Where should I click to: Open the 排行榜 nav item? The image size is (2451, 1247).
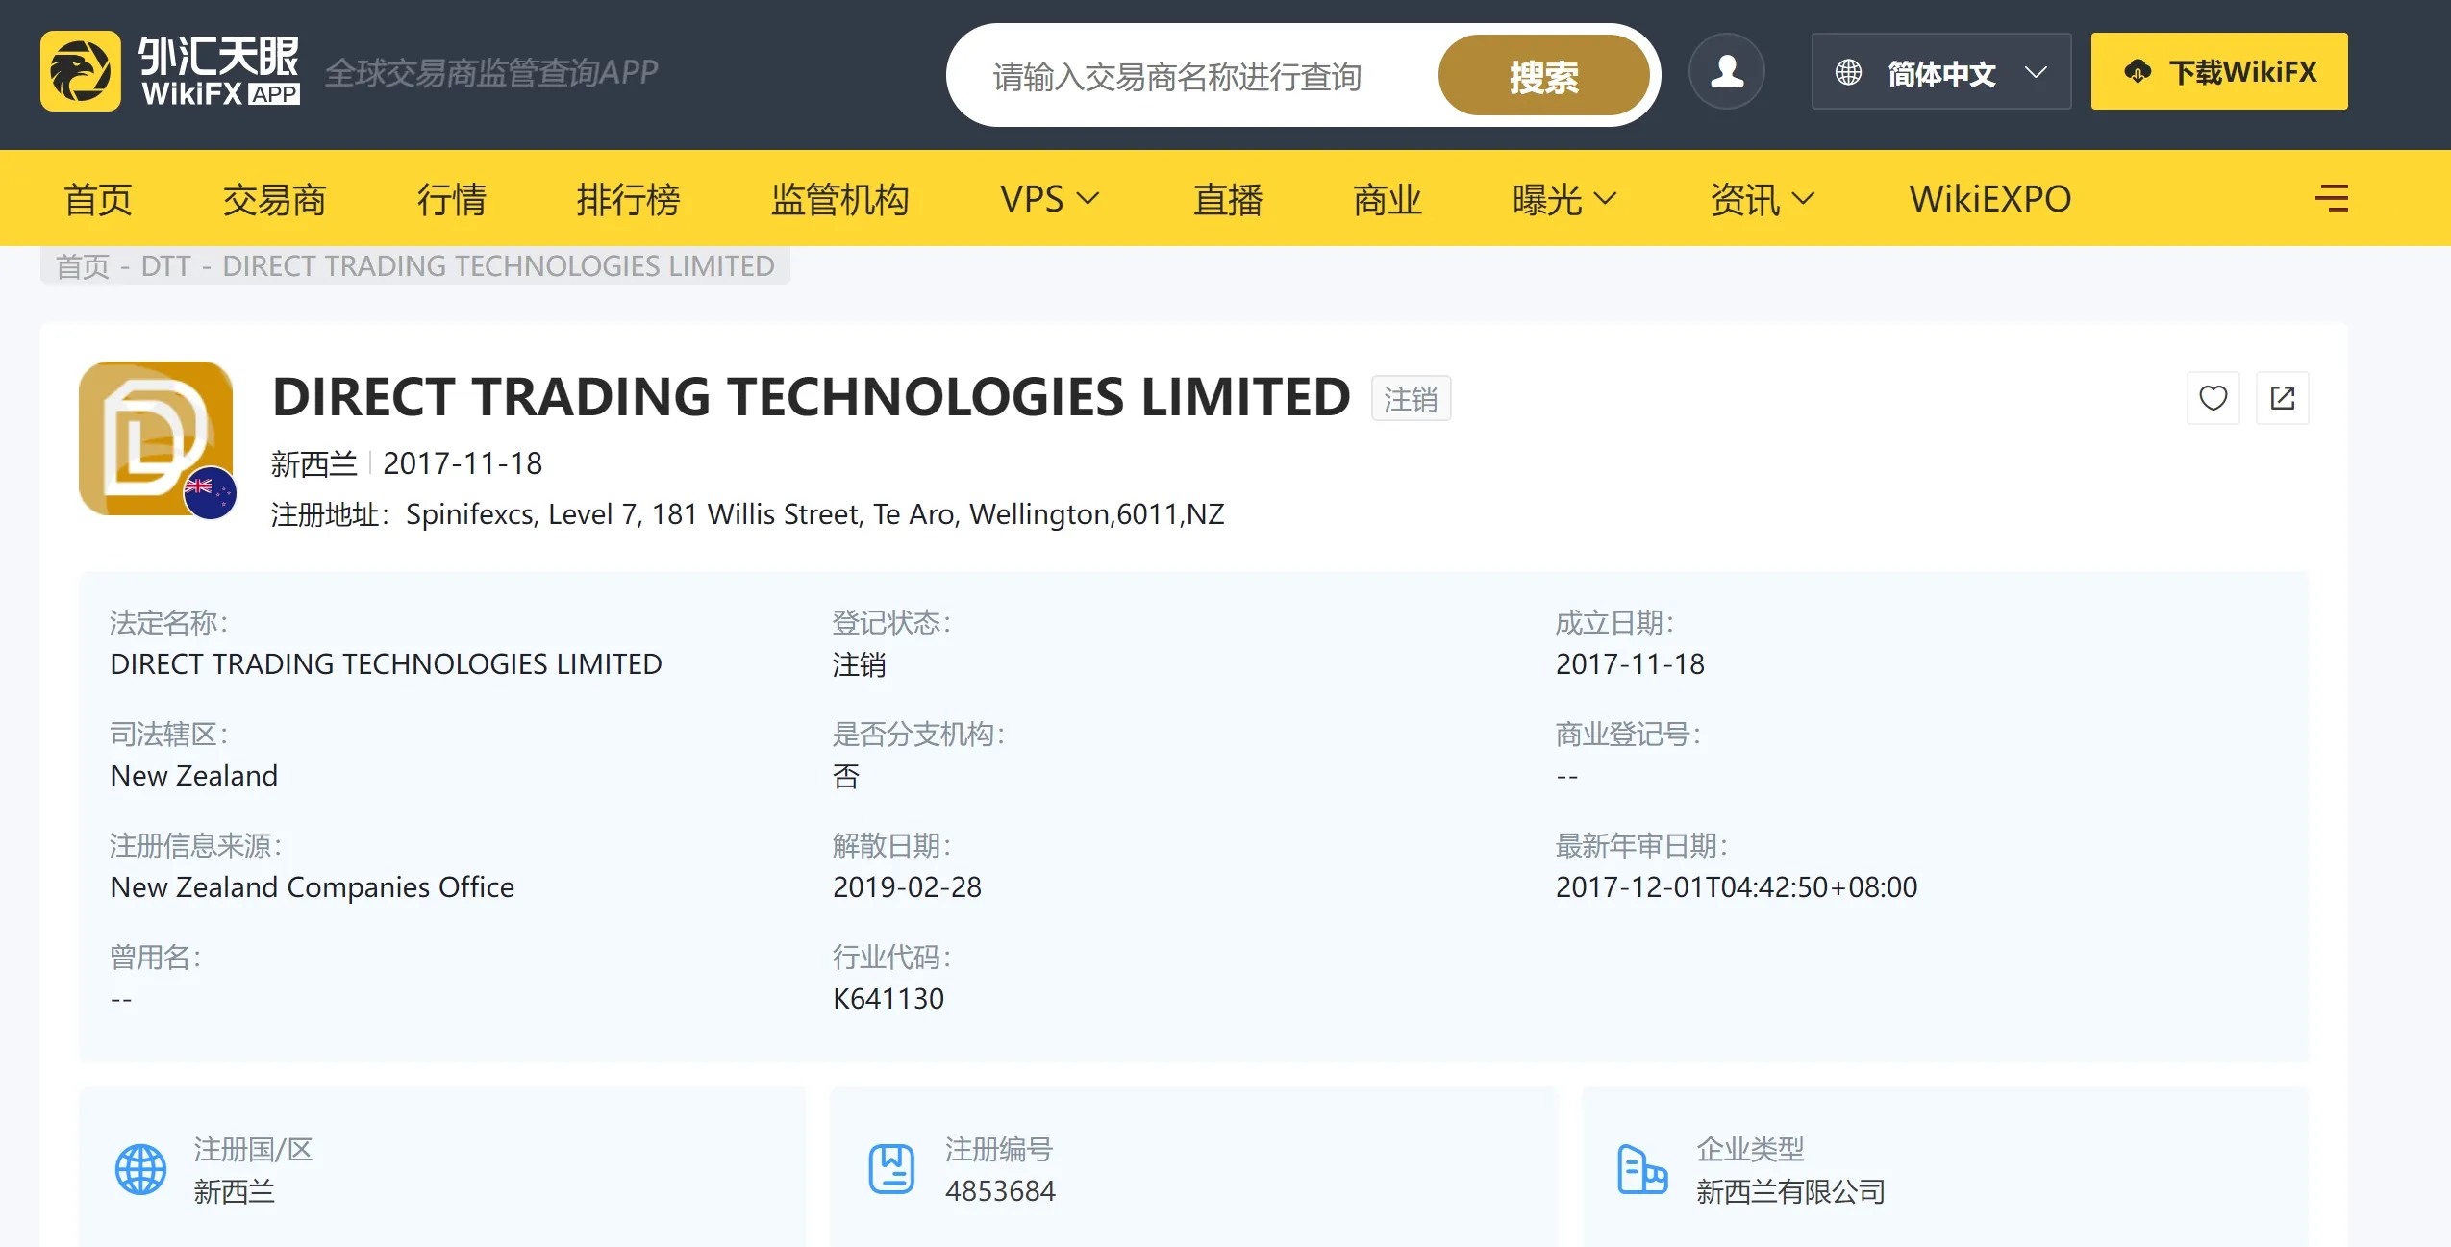click(629, 199)
